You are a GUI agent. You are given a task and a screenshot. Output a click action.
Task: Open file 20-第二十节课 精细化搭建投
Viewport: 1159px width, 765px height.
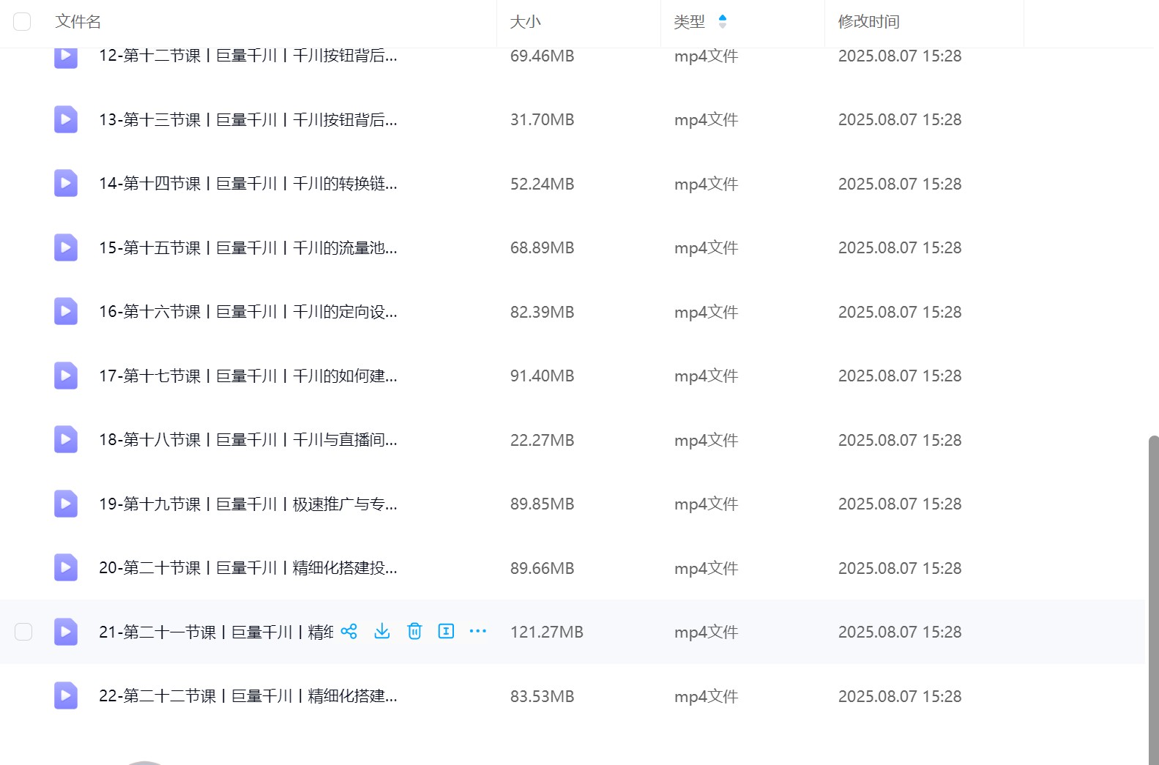click(x=248, y=567)
